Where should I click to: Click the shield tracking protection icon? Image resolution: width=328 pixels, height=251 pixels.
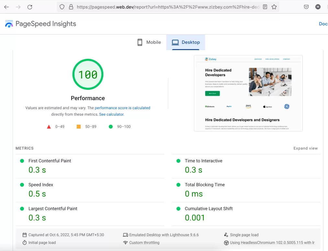pyautogui.click(x=62, y=7)
